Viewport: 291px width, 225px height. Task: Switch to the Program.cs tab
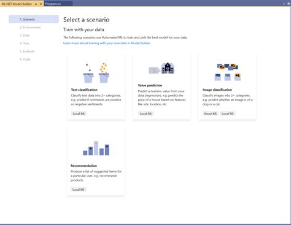[x=58, y=4]
